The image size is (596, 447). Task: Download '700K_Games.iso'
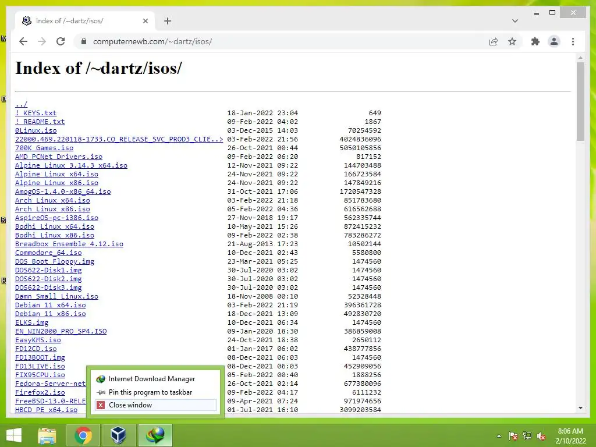click(x=44, y=148)
